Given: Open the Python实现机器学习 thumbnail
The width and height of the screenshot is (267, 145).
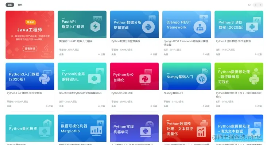Looking at the screenshot, I should click(x=134, y=128).
